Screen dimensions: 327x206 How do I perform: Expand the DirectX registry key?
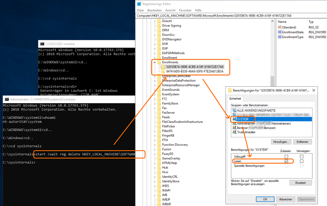click(155, 21)
